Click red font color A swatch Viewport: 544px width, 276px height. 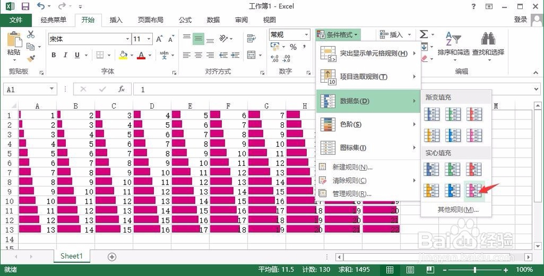coord(141,55)
